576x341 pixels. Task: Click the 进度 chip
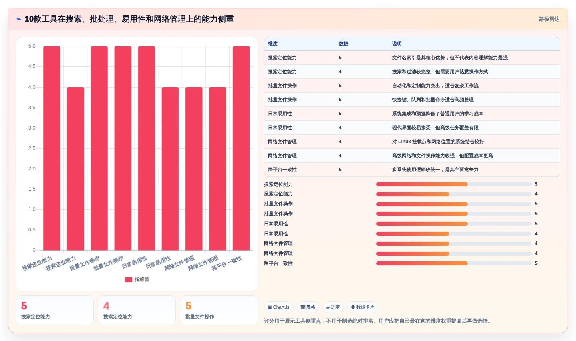tap(333, 307)
